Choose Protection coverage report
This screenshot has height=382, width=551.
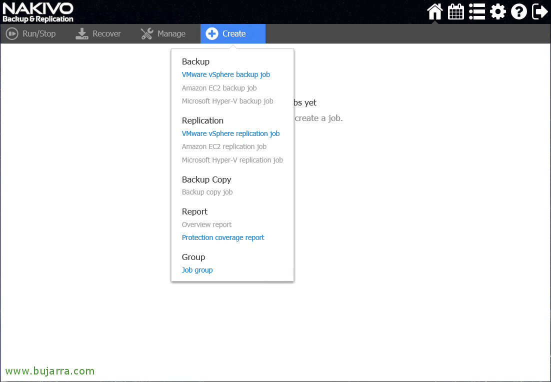223,237
